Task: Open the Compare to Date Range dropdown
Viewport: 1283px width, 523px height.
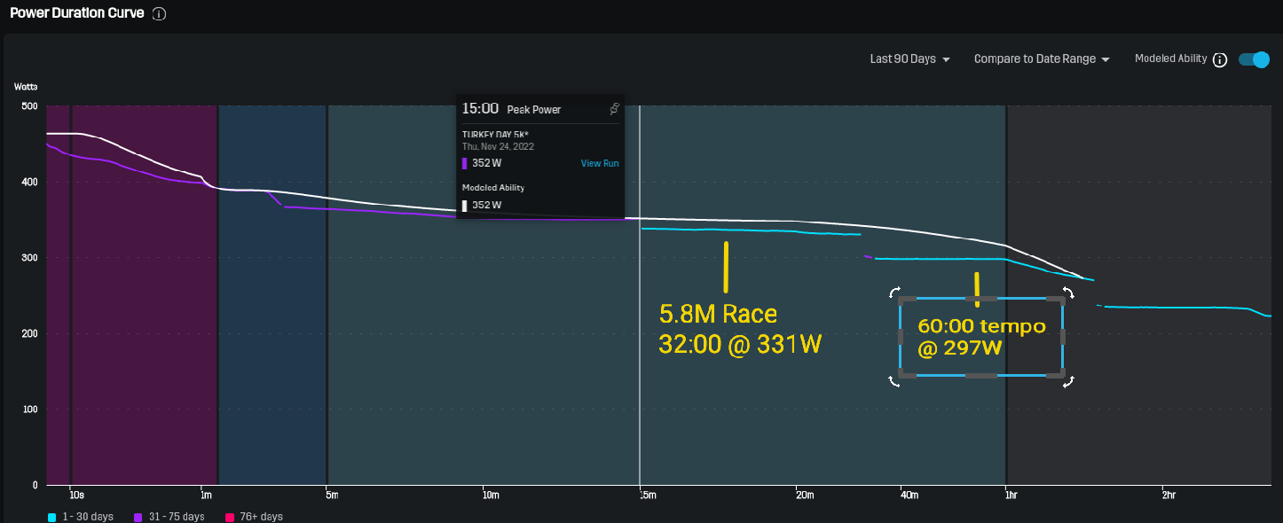Action: pyautogui.click(x=1042, y=59)
